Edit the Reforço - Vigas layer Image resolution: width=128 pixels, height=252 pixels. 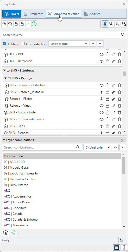[113, 106]
